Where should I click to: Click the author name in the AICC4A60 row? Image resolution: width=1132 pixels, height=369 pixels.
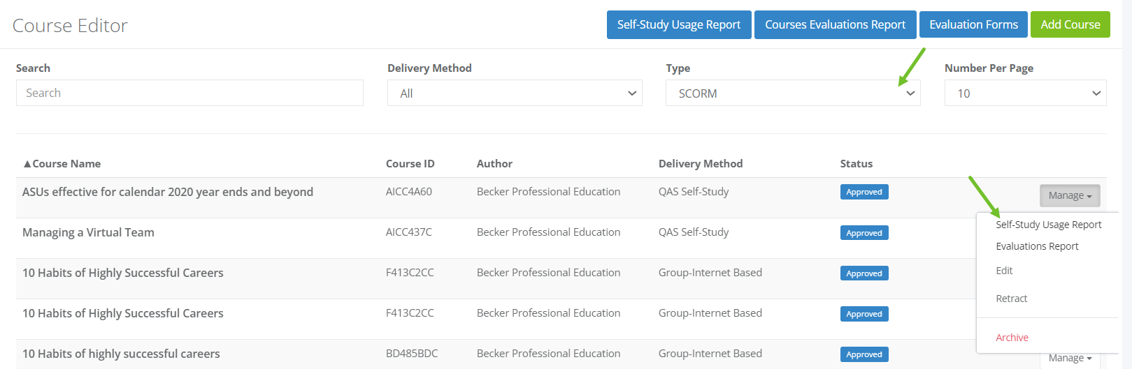[548, 192]
